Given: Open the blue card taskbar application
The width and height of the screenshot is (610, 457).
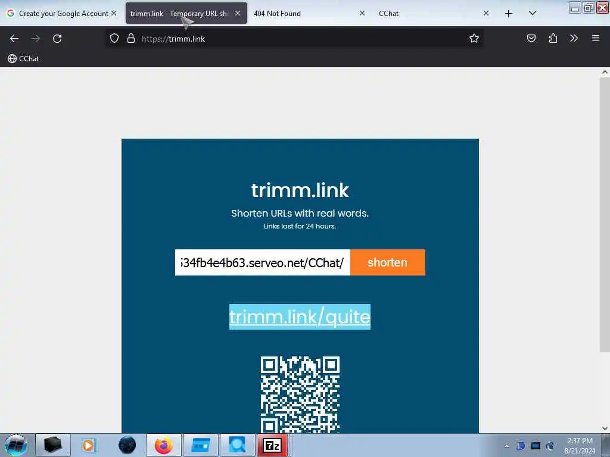Looking at the screenshot, I should click(201, 445).
